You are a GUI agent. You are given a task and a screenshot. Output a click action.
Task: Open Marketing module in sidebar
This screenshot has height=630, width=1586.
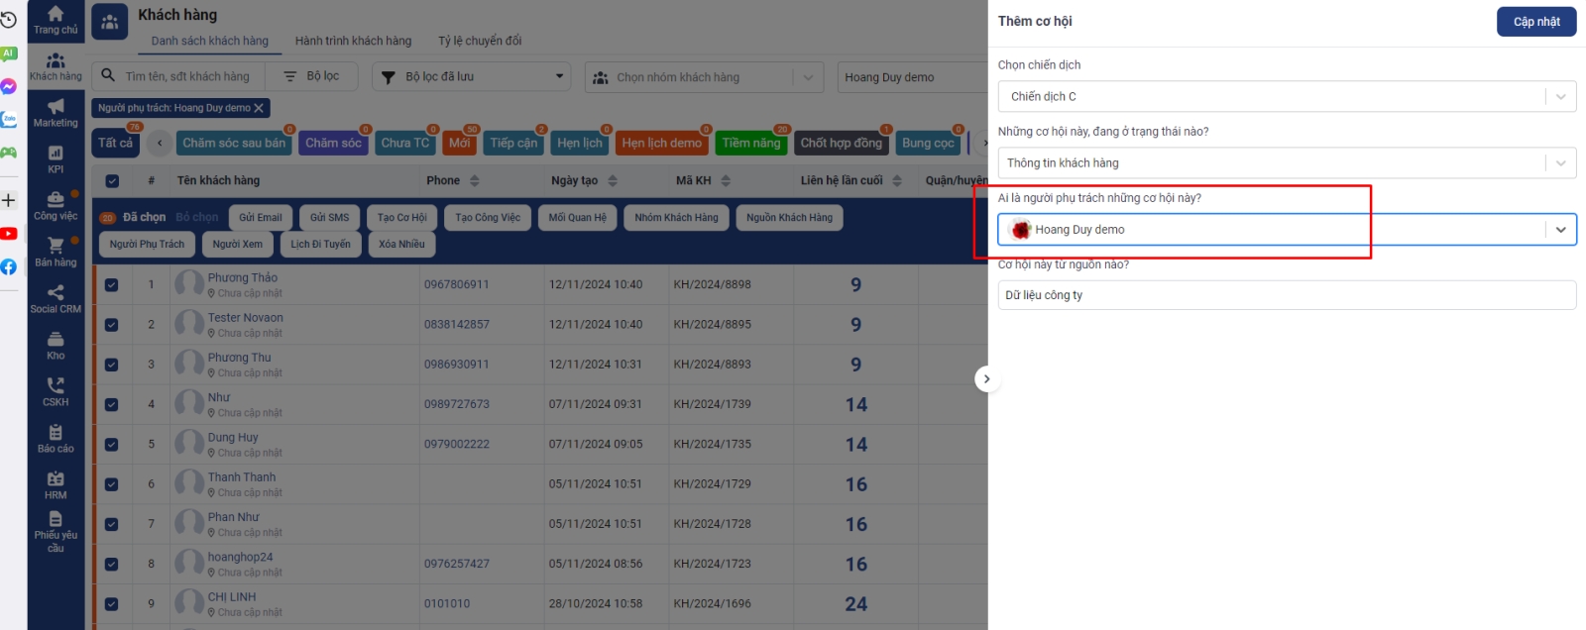[x=56, y=112]
